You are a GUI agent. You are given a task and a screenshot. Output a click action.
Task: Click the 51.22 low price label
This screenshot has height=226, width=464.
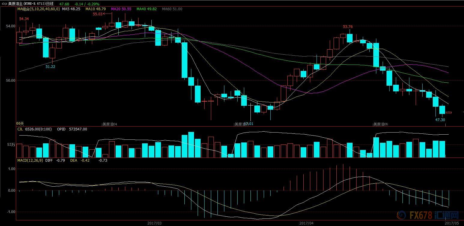(50, 66)
